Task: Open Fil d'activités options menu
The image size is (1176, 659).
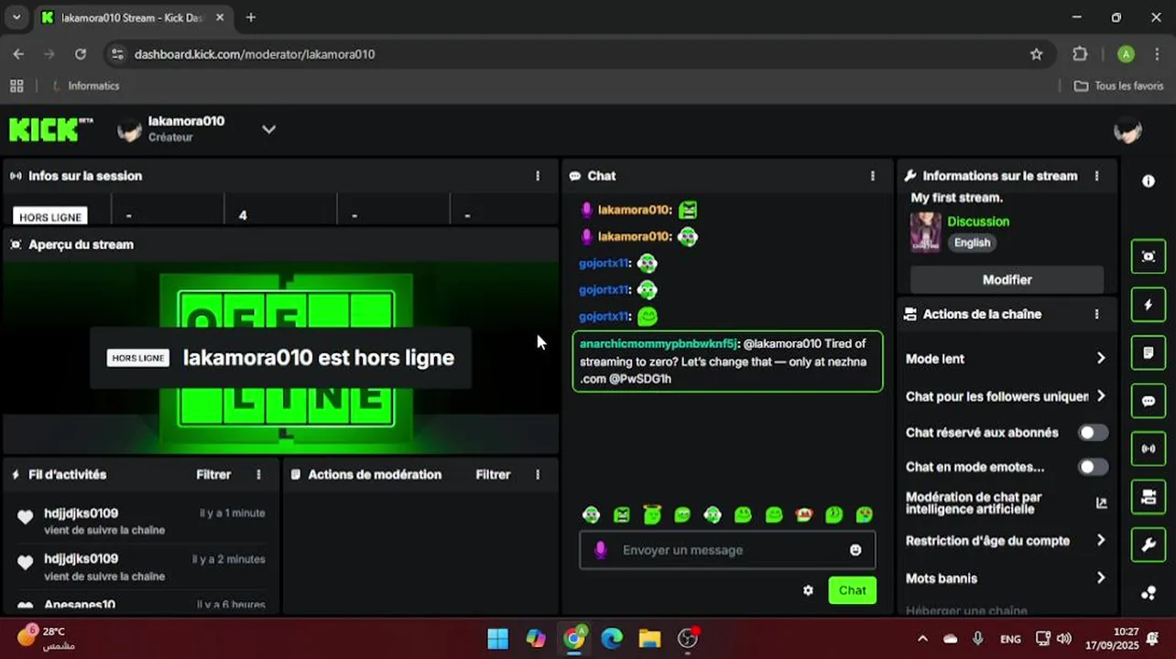Action: click(258, 474)
